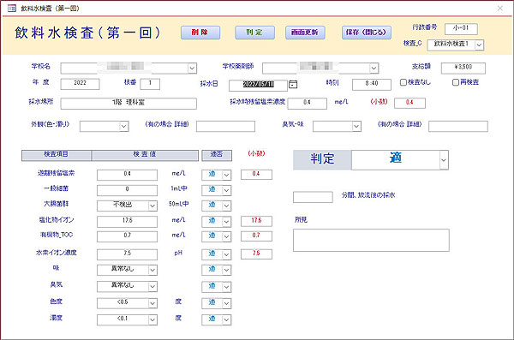
Task: Open 適否 dropdown for 遊離残留塩素
Action: click(226, 175)
